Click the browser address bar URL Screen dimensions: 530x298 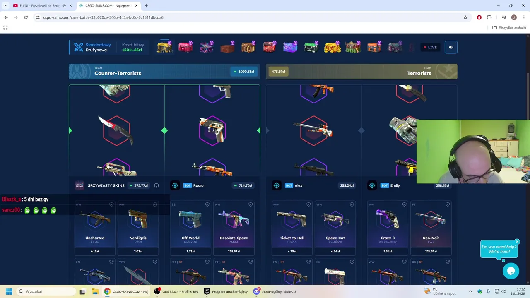pyautogui.click(x=104, y=17)
